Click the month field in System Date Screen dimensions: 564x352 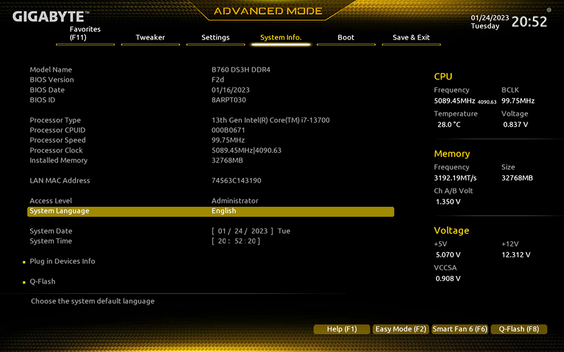[222, 231]
